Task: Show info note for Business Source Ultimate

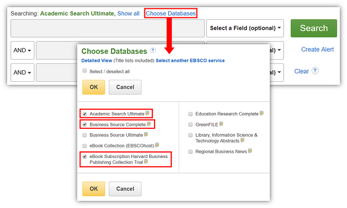Action: [146, 134]
